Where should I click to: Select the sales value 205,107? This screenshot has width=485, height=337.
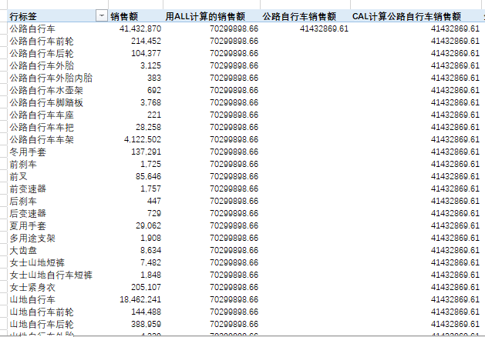(x=146, y=287)
